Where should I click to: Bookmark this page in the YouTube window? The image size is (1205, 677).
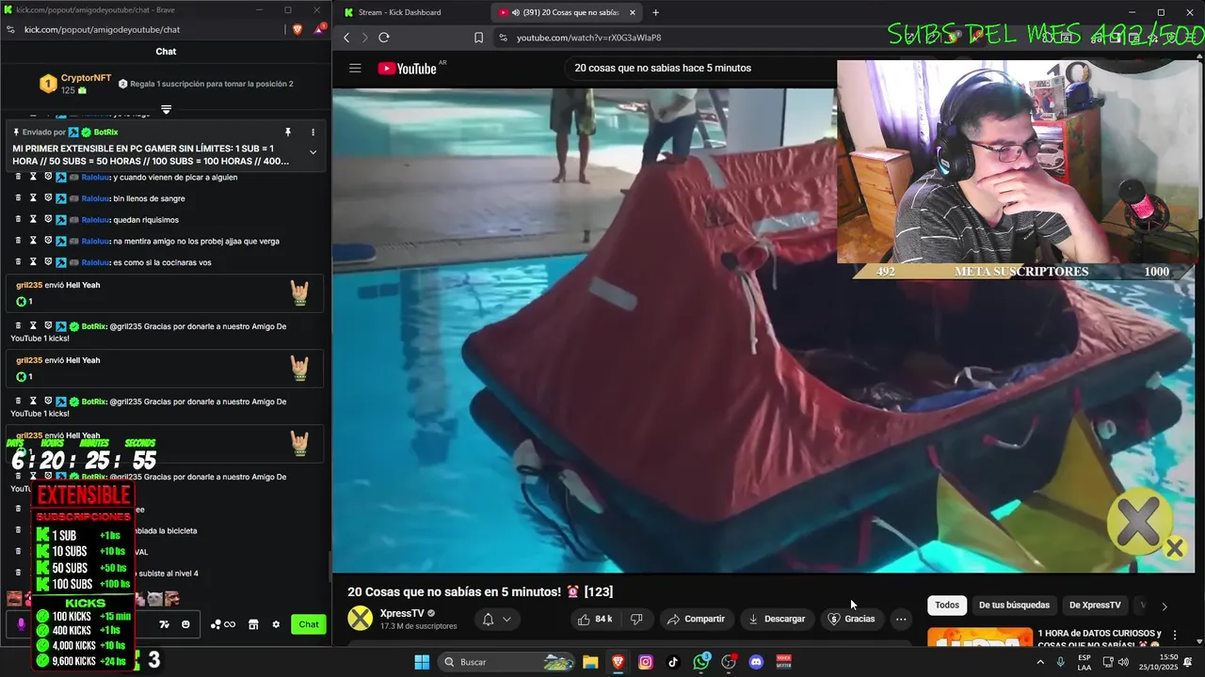pos(478,38)
